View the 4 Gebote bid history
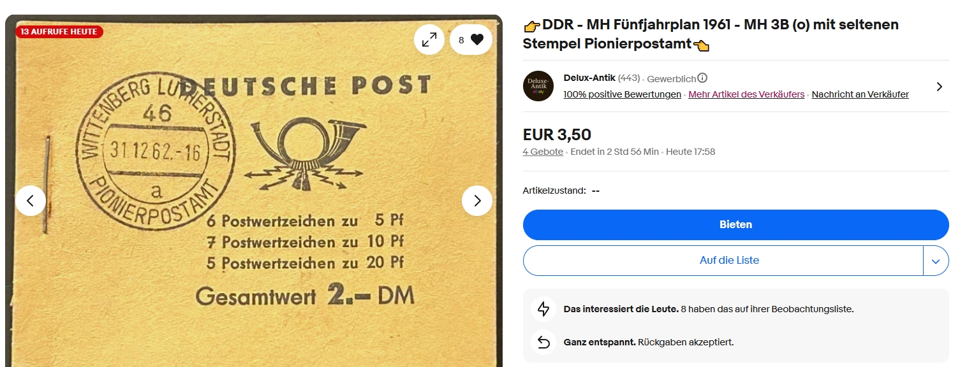Viewport: 953px width, 367px height. point(543,152)
